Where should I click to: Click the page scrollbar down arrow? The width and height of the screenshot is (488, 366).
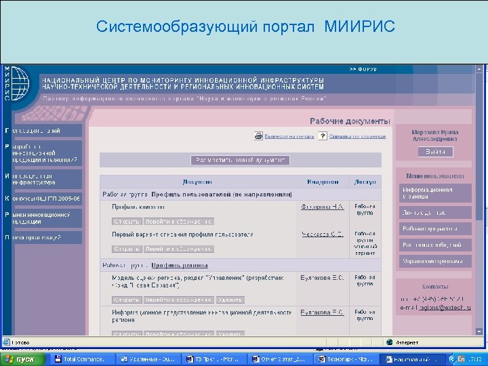(x=480, y=331)
